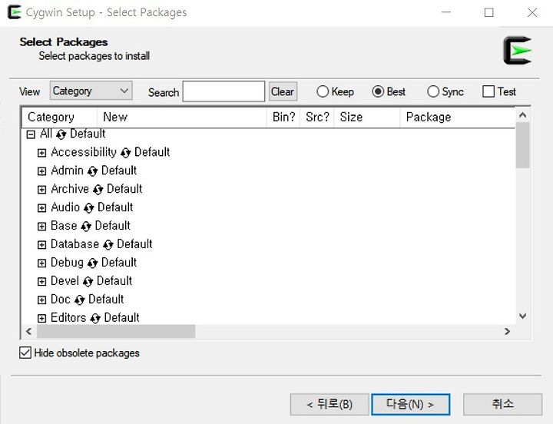Click the Package column header
Screen dimensions: 553x424
pyautogui.click(x=458, y=117)
